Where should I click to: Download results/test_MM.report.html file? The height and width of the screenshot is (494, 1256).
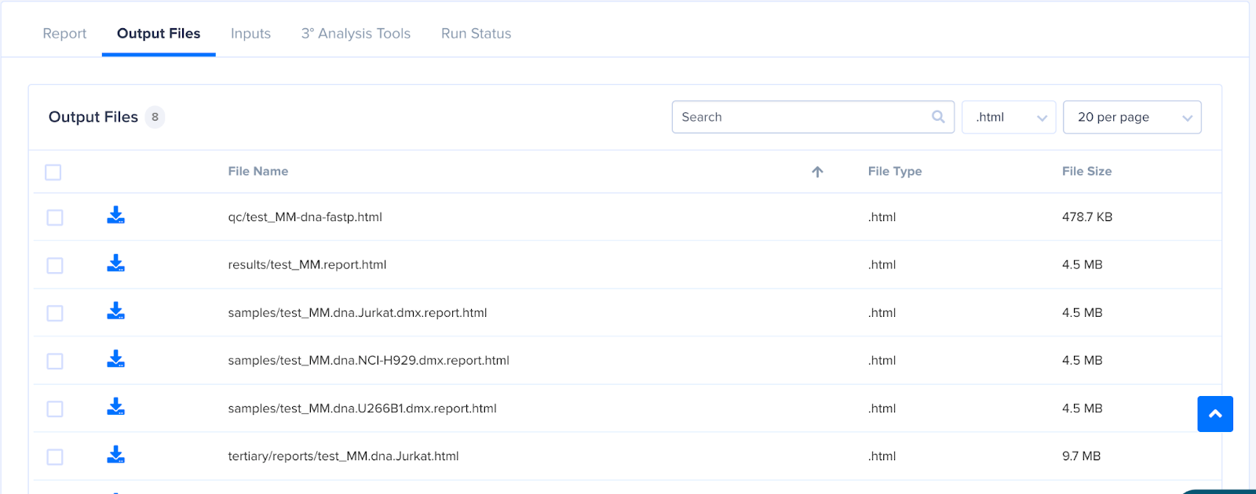pyautogui.click(x=116, y=263)
